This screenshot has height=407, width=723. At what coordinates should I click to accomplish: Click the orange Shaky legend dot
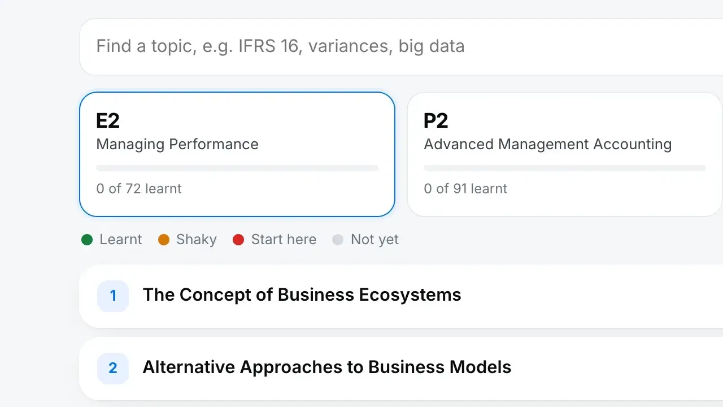point(164,240)
